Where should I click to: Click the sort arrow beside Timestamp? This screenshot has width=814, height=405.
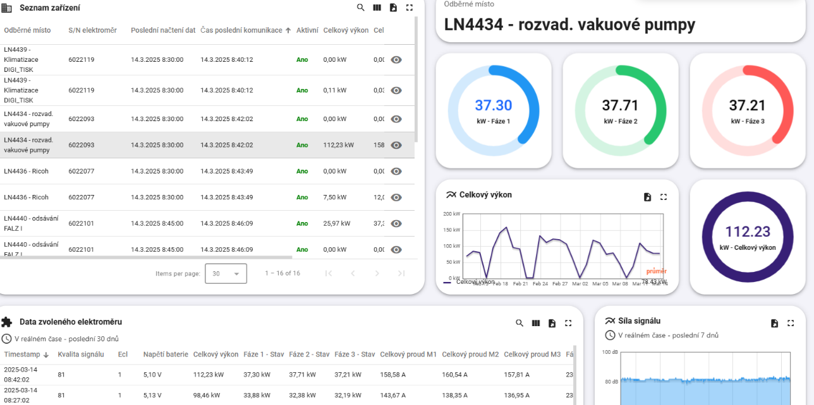(x=46, y=355)
